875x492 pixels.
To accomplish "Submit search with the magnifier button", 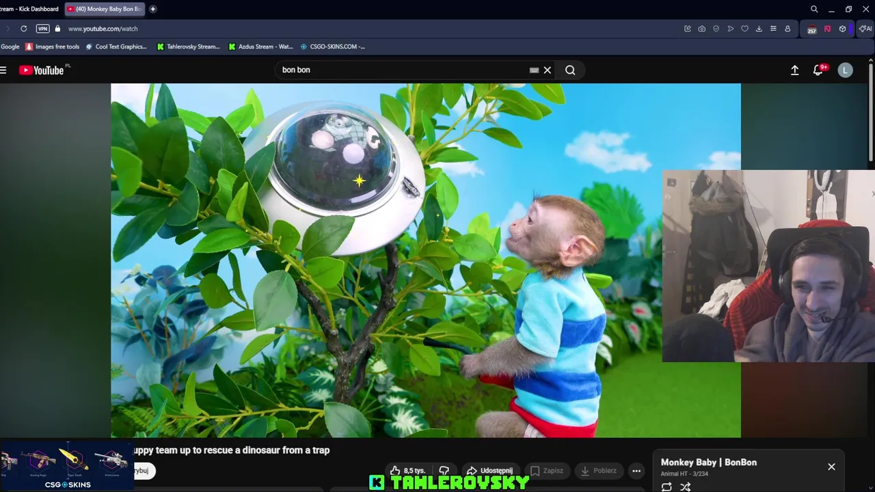I will [570, 70].
